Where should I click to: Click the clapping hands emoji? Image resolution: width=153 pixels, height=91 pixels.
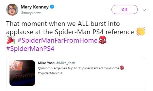click(140, 31)
